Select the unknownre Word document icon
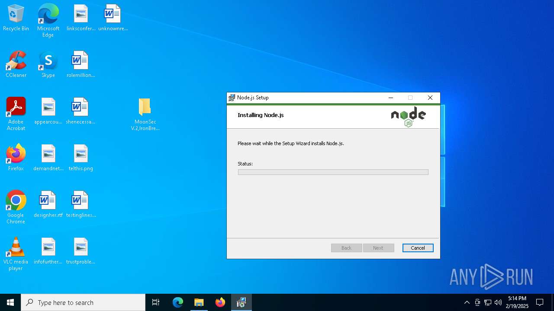The width and height of the screenshot is (554, 311). tap(113, 18)
